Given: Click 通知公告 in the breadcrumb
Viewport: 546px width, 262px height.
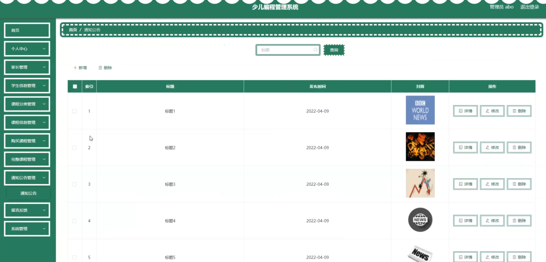Looking at the screenshot, I should pos(92,30).
